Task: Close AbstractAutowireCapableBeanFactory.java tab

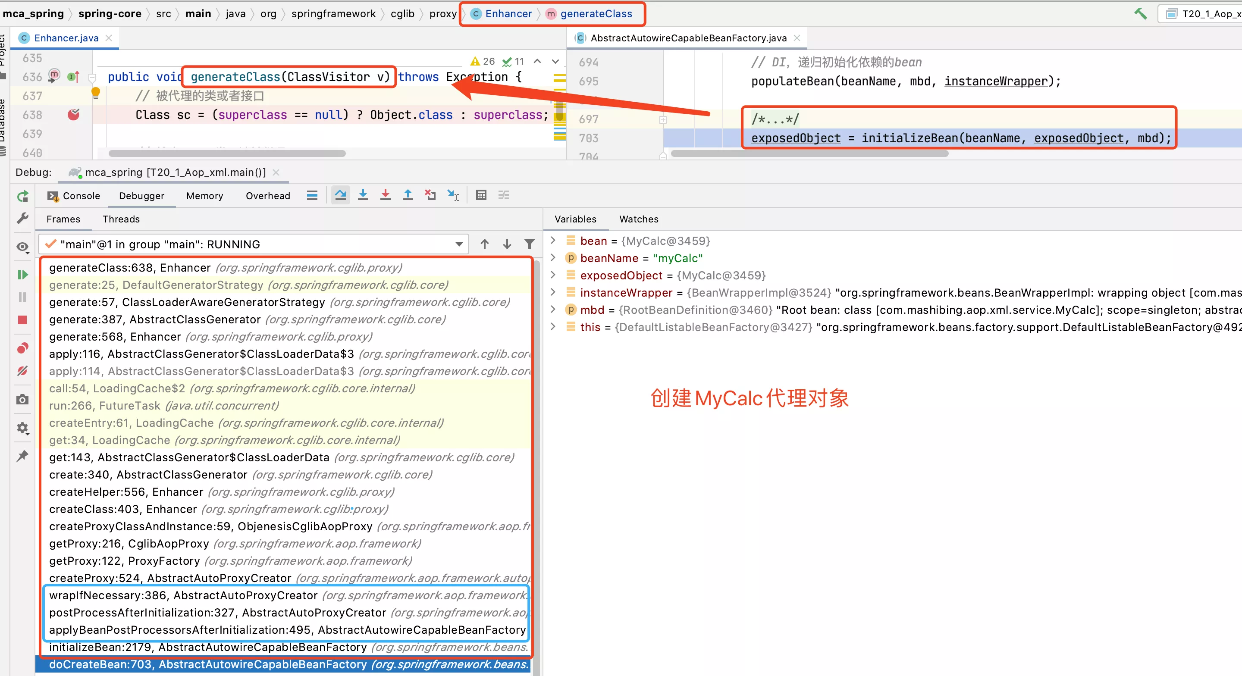Action: [797, 38]
